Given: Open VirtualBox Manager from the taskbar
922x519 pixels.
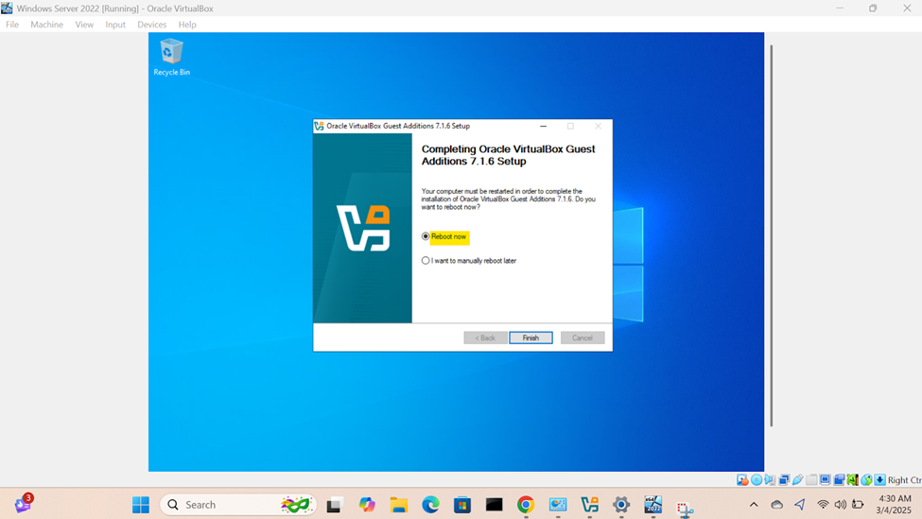Looking at the screenshot, I should 589,504.
